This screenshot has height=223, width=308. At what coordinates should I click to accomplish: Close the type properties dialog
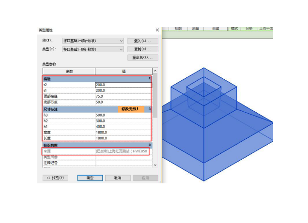point(157,30)
